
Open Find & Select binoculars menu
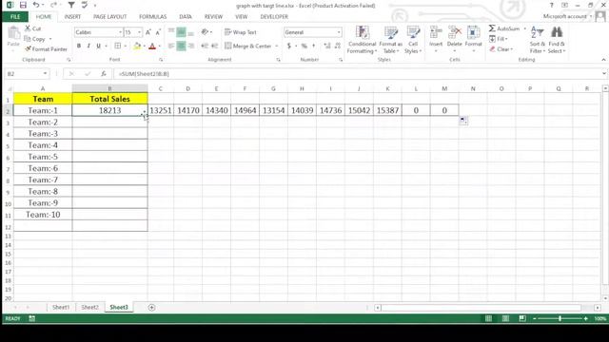click(557, 40)
